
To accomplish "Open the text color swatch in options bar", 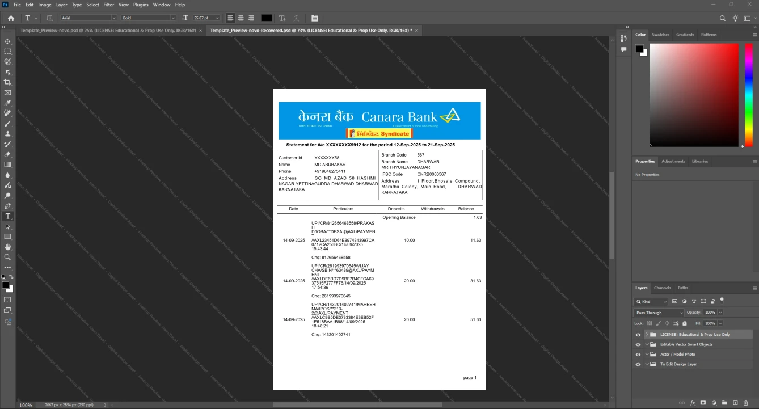I will pyautogui.click(x=267, y=18).
